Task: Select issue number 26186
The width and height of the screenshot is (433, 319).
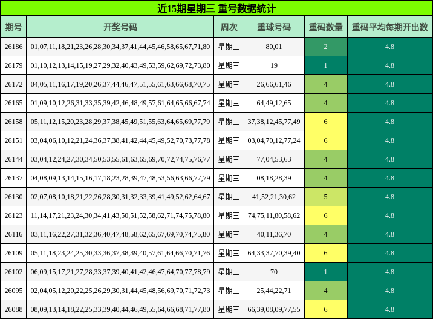Action: click(13, 47)
